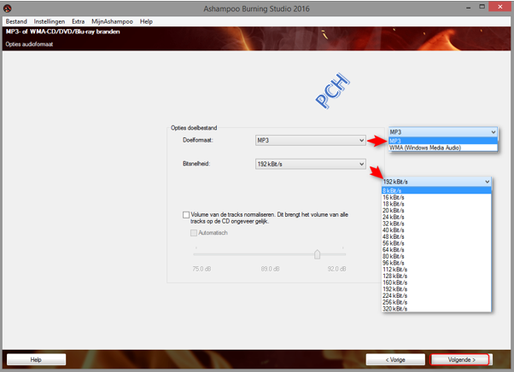The height and width of the screenshot is (372, 514).
Task: Enable the normalize track volume checkbox
Action: (x=186, y=215)
